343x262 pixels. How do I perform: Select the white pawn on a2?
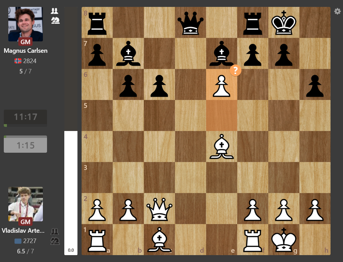coord(97,210)
